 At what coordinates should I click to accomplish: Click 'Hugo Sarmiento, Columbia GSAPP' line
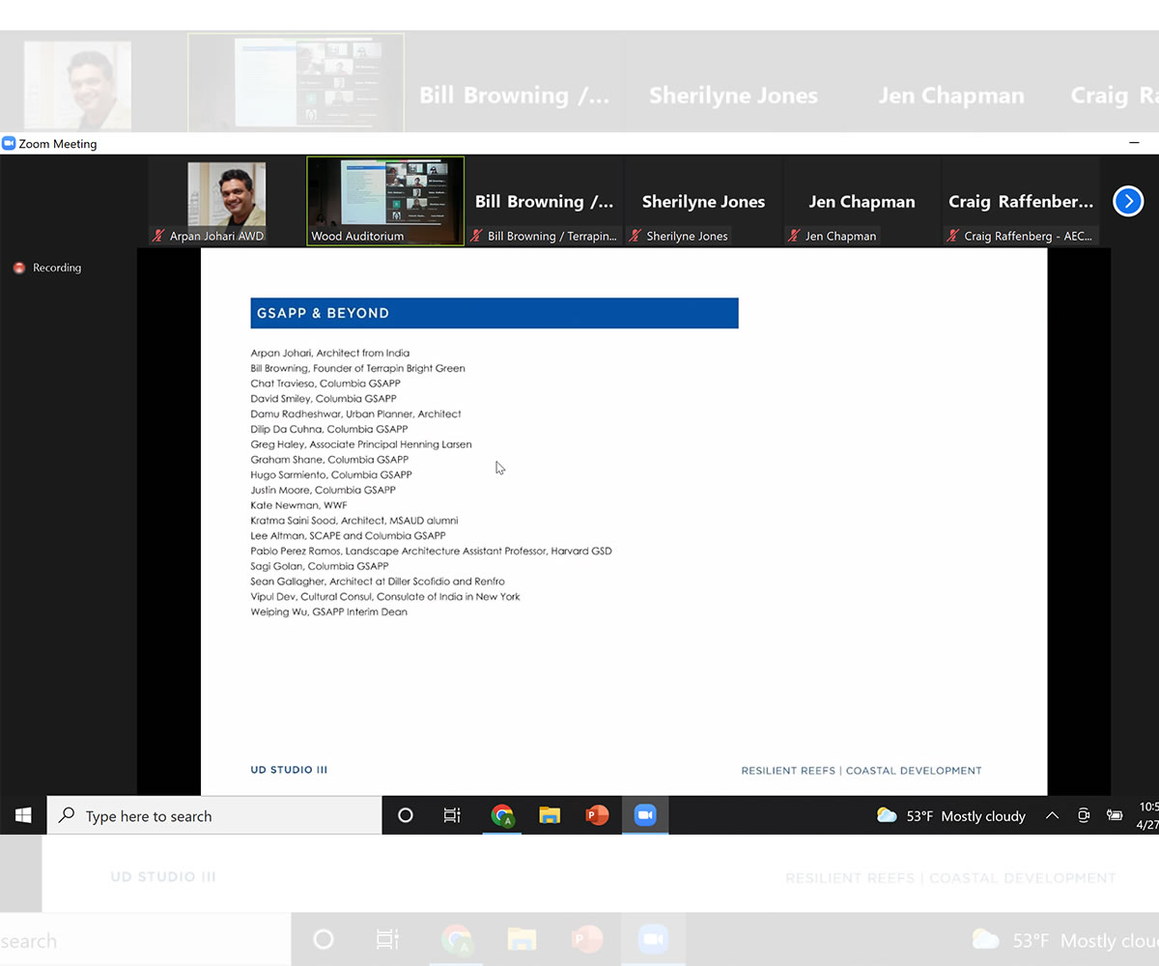pyautogui.click(x=331, y=474)
